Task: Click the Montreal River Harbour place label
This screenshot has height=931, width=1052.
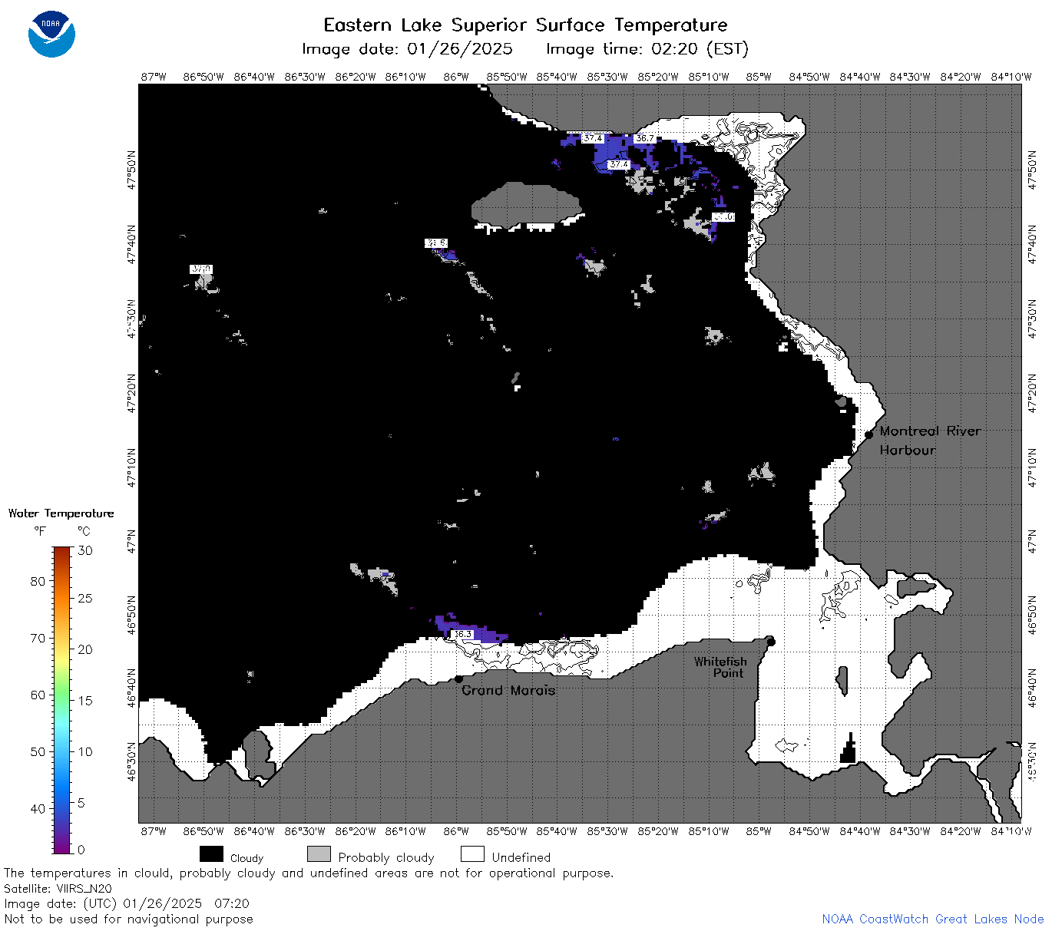Action: pyautogui.click(x=930, y=441)
